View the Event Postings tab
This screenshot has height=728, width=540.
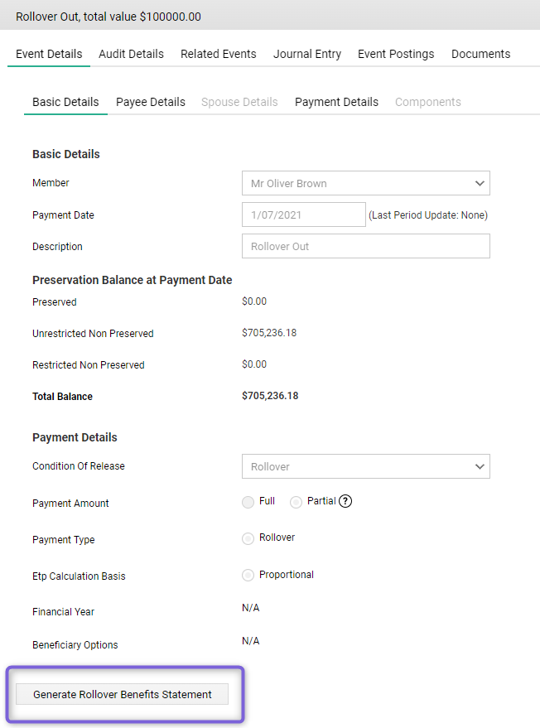tap(396, 54)
